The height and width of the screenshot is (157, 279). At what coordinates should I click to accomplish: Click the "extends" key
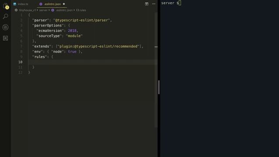click(42, 46)
